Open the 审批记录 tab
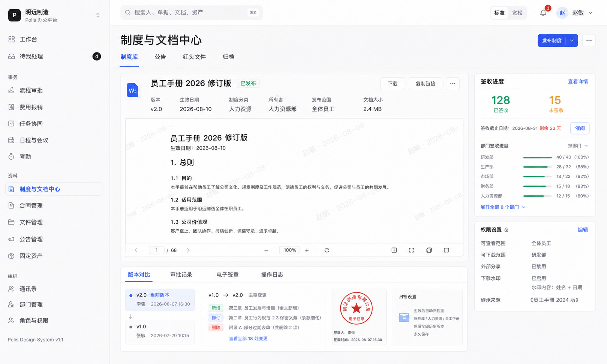The height and width of the screenshot is (364, 607). (181, 275)
